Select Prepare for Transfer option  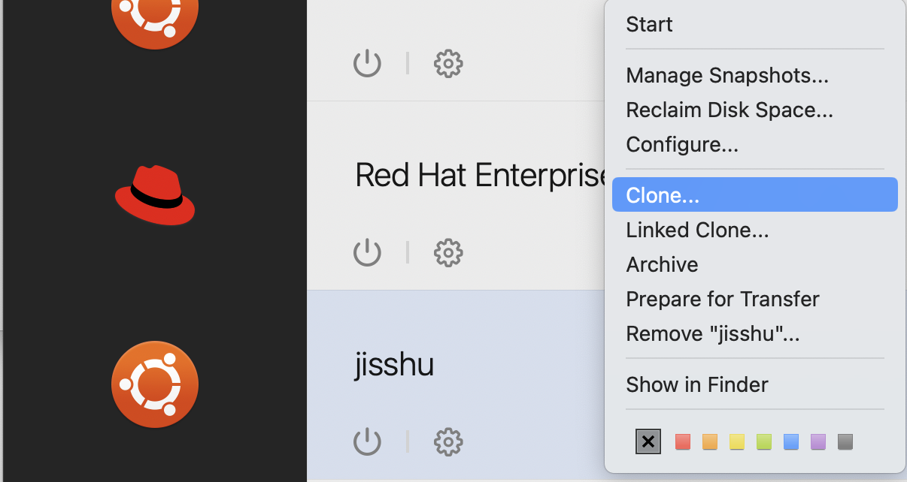pos(722,299)
